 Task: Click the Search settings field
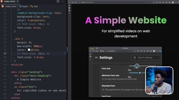(x=146, y=57)
